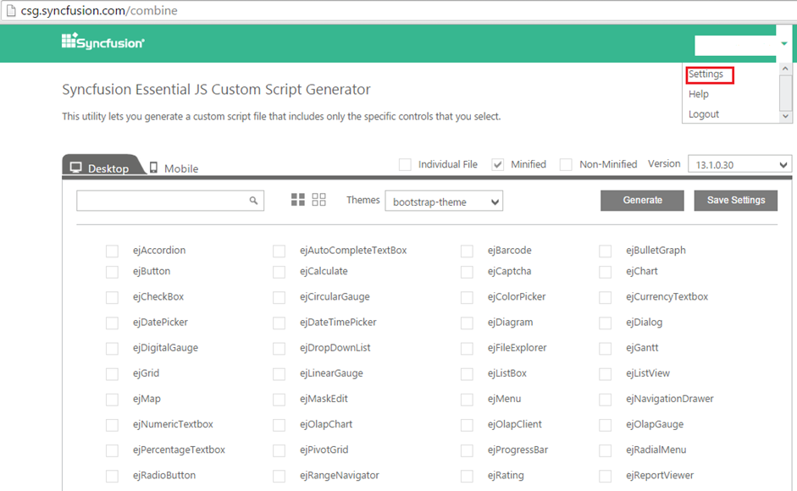Check the ejRadialMenu checkbox
This screenshot has height=491, width=797.
tap(605, 450)
